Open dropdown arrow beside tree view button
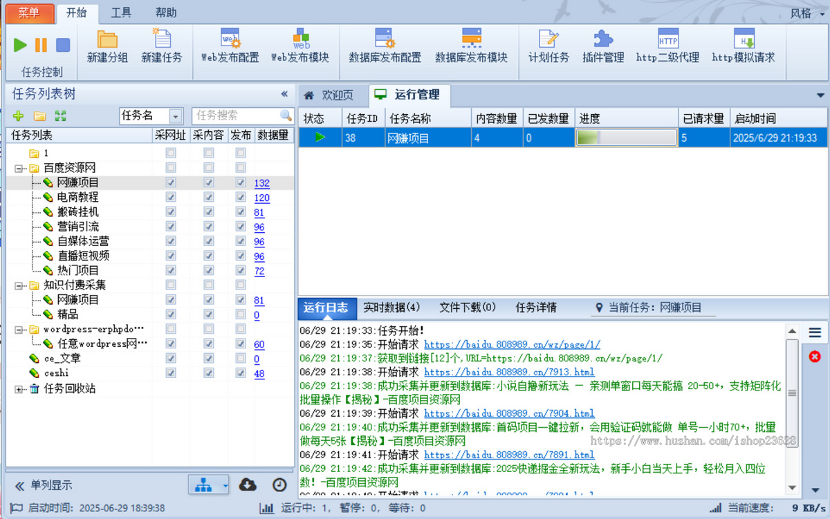This screenshot has width=830, height=519. (225, 486)
